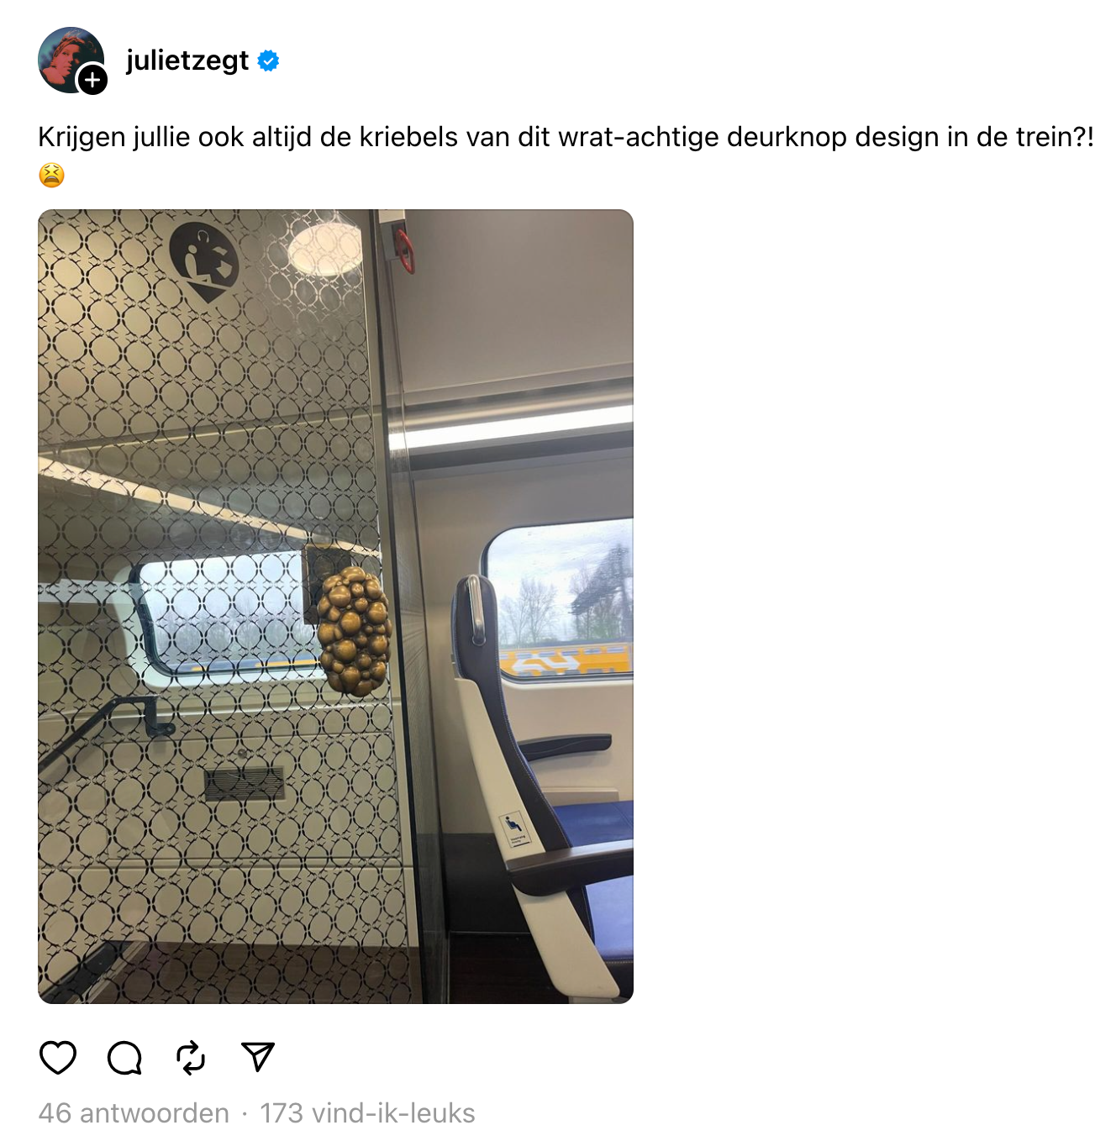Open the julietzegt username link

pyautogui.click(x=187, y=60)
